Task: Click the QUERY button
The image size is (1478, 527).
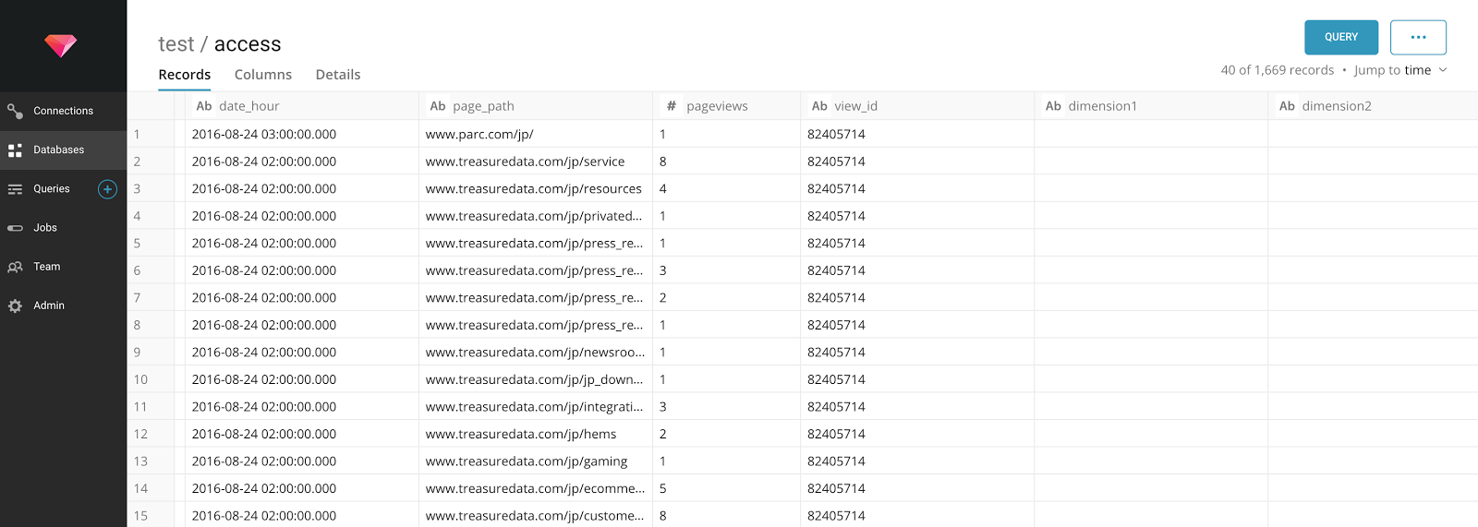Action: [x=1341, y=37]
